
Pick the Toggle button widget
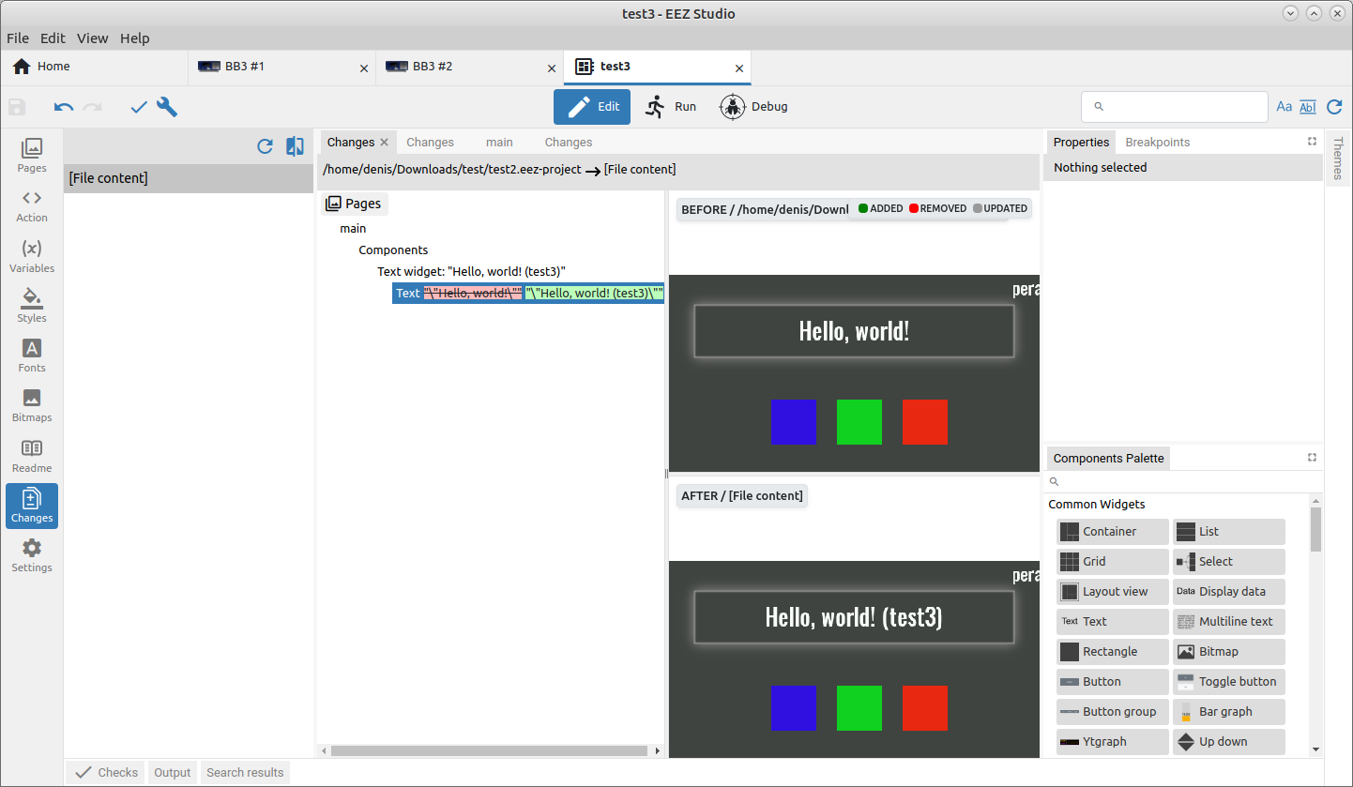(x=1229, y=682)
